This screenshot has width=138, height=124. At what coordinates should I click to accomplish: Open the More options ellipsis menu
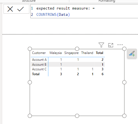point(120,45)
